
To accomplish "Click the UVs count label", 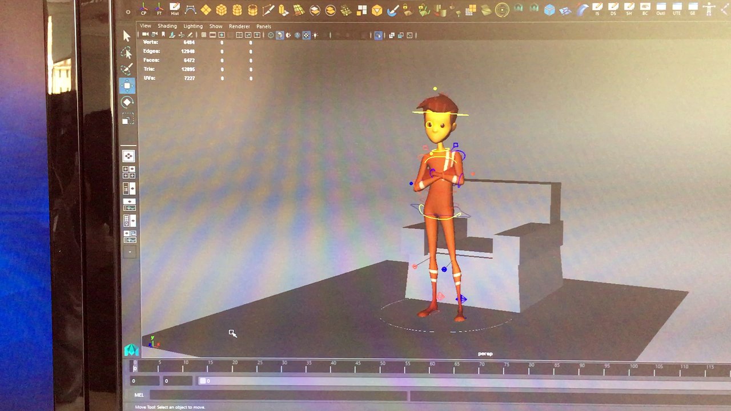I will (149, 78).
